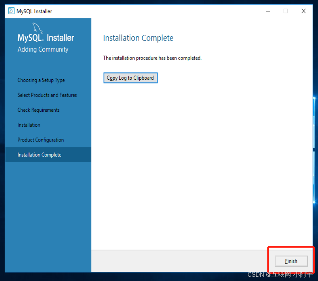Select the Installation step

[29, 125]
